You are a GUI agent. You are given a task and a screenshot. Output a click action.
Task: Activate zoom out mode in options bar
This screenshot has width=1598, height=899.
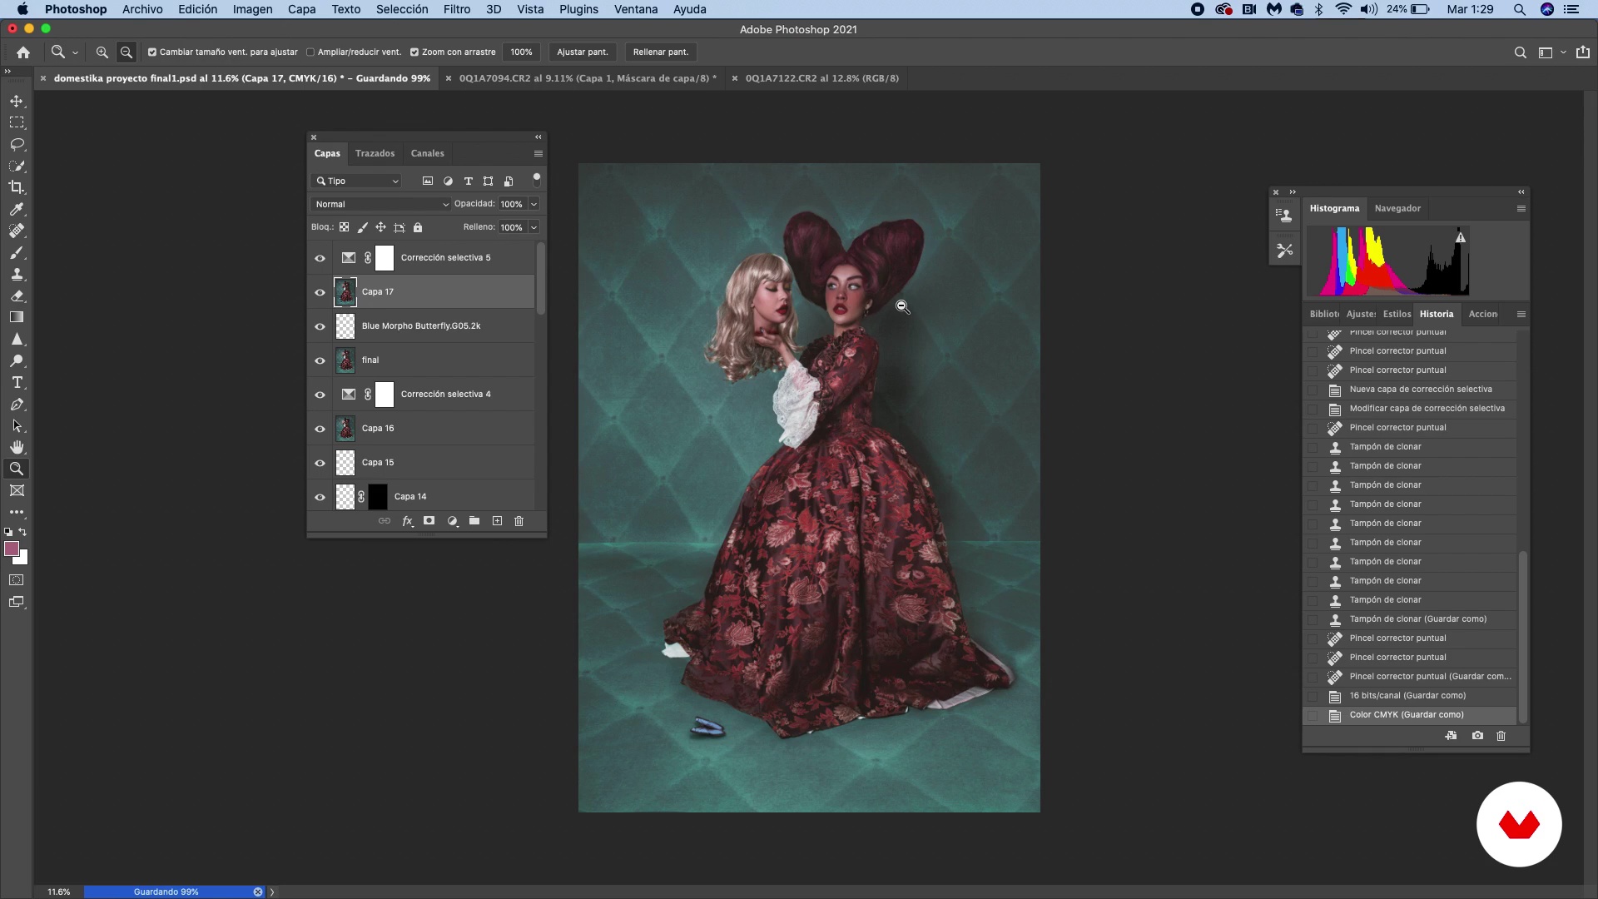127,52
